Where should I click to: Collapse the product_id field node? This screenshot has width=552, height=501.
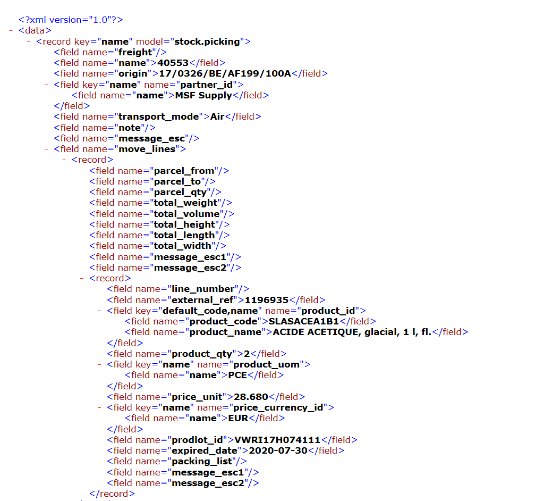[100, 311]
